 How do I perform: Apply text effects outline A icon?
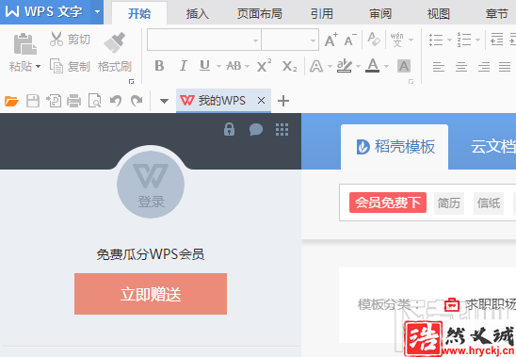pyautogui.click(x=316, y=66)
